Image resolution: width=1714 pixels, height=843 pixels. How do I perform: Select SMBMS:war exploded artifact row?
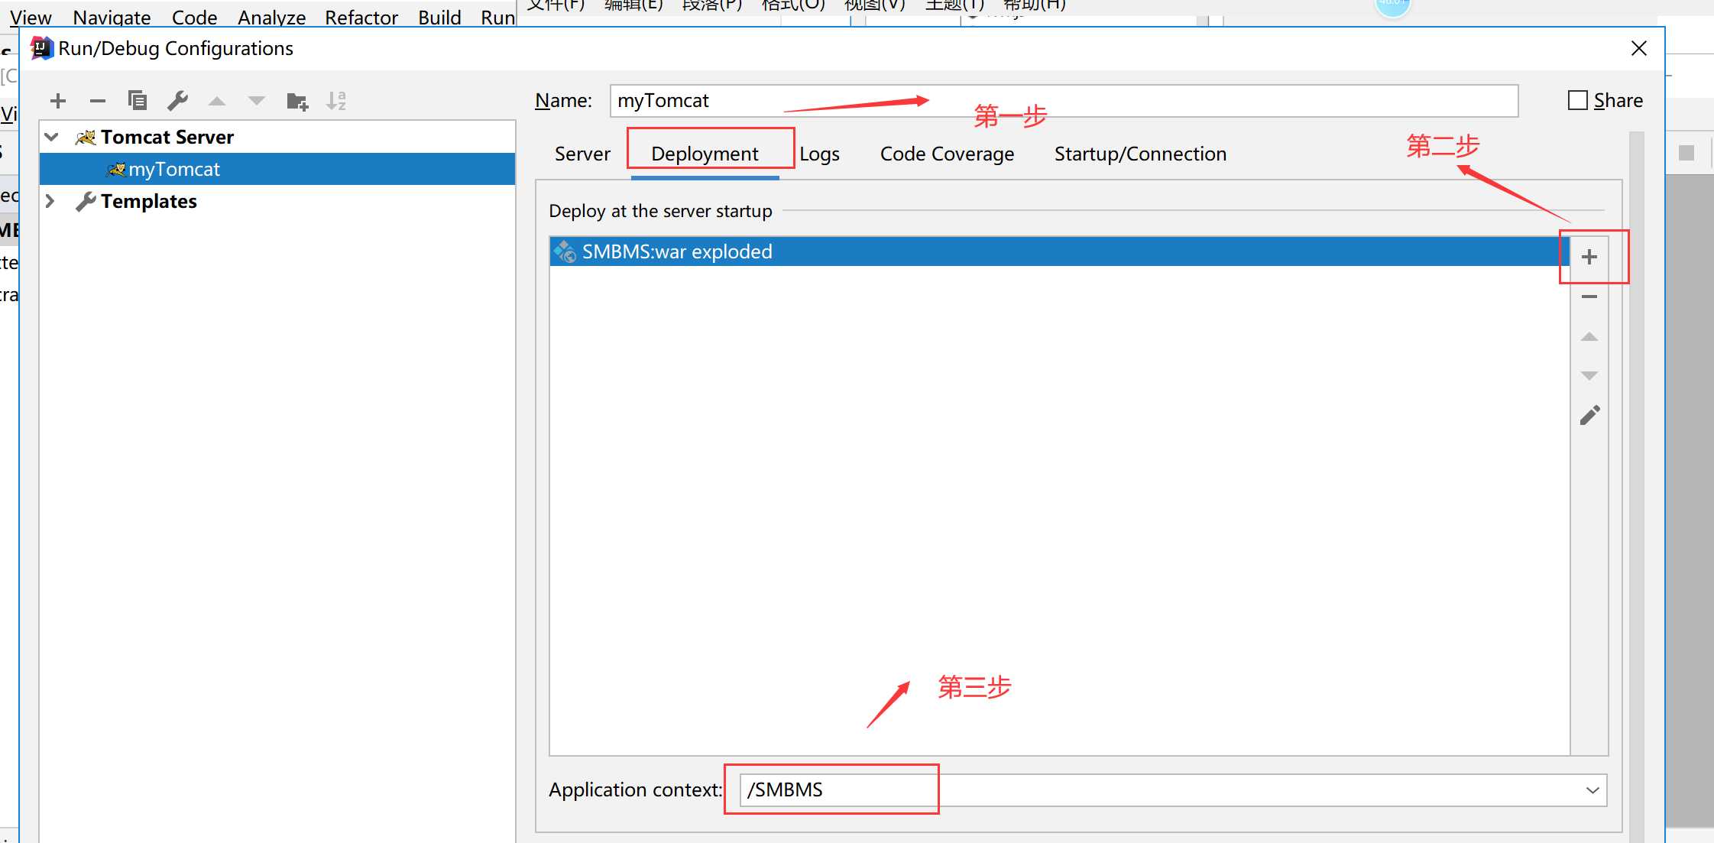coord(1059,251)
